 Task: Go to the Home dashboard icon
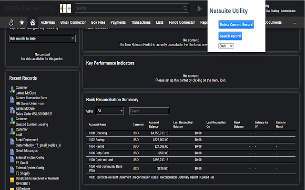(32, 22)
